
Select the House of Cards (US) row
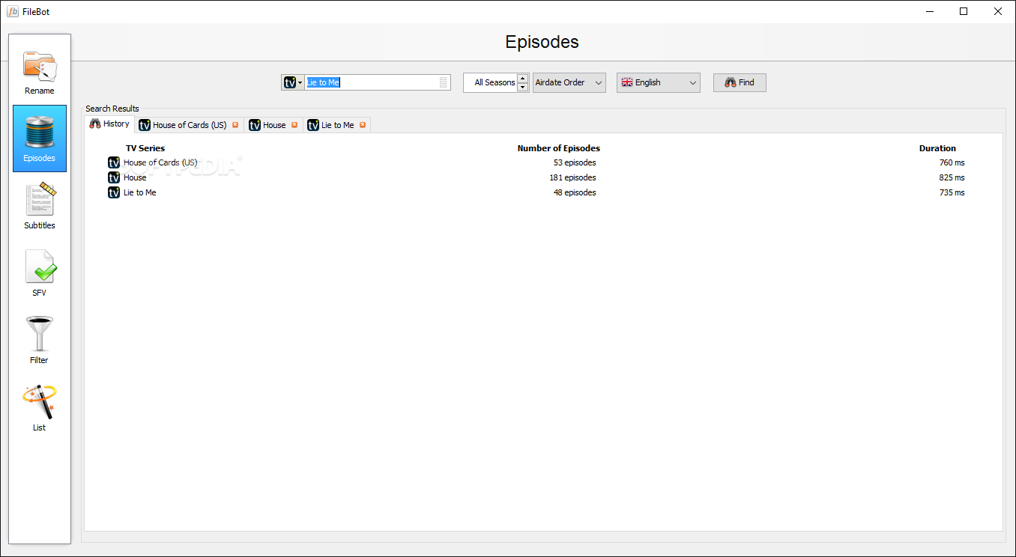543,162
